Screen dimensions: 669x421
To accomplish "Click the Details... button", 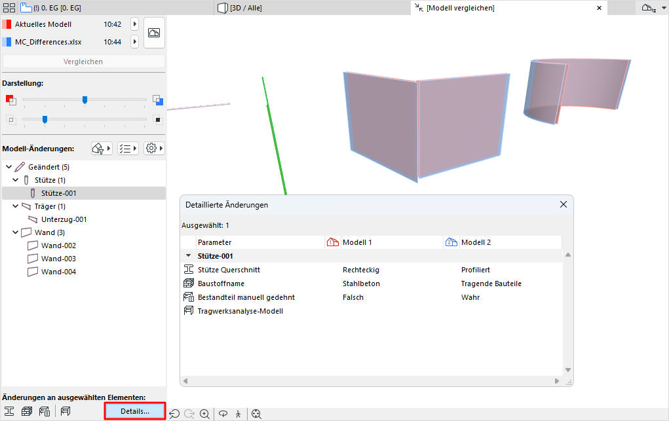I will coord(135,411).
